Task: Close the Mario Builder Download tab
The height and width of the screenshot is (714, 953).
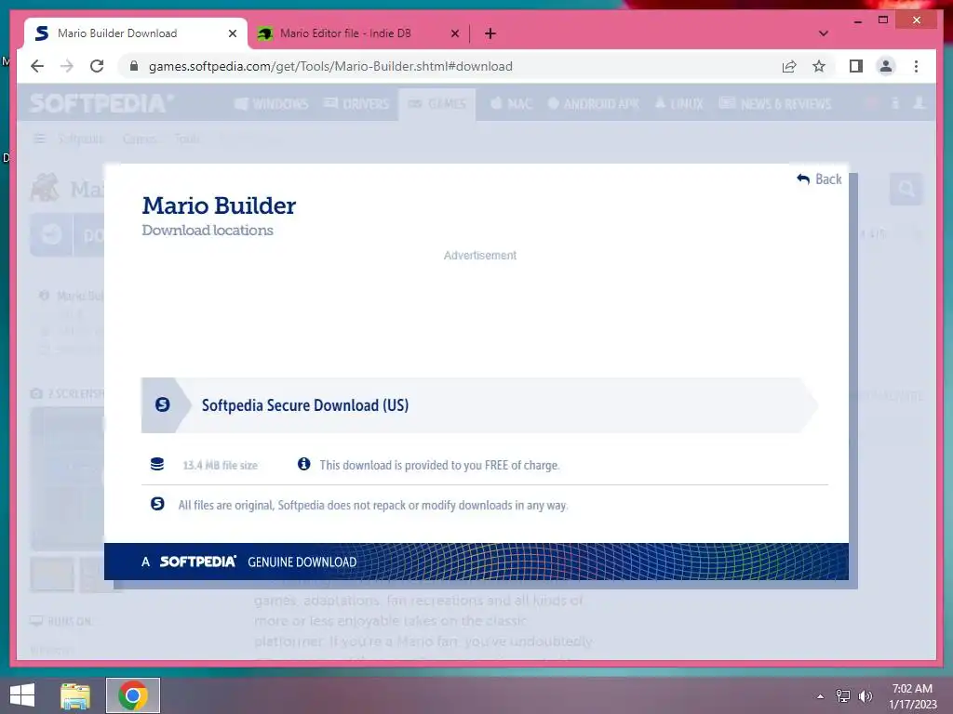Action: pyautogui.click(x=232, y=33)
